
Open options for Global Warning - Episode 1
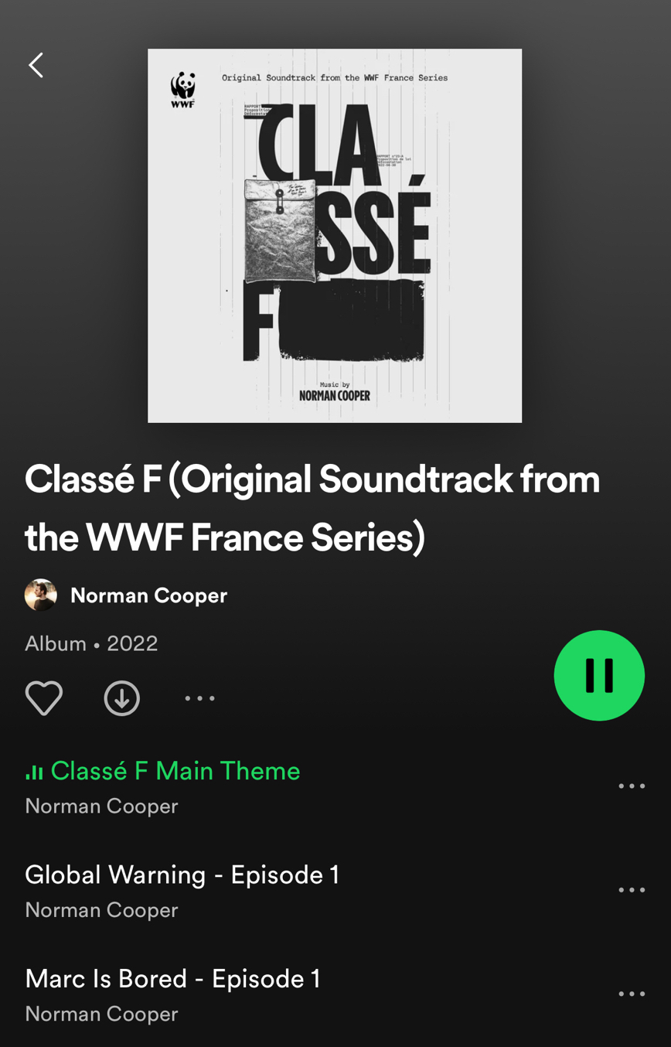(632, 890)
